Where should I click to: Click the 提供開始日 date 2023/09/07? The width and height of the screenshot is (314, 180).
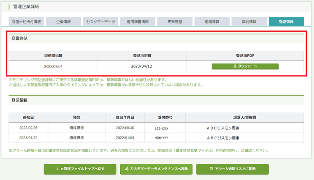(53, 66)
